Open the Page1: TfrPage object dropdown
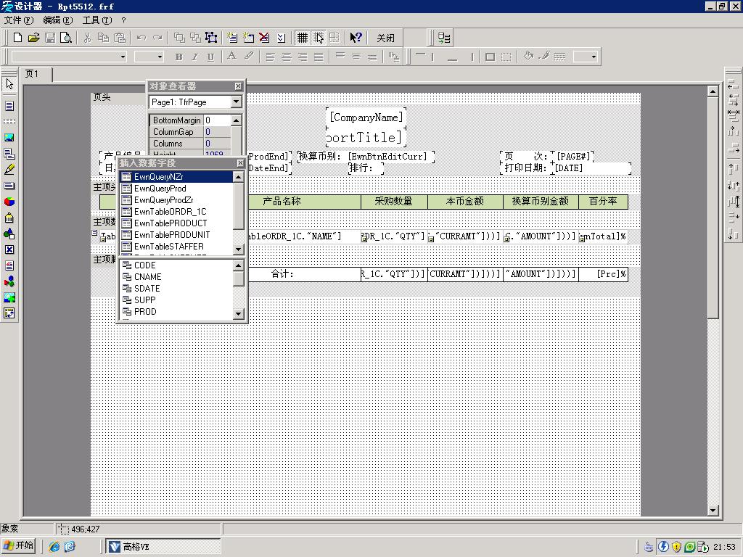743x557 pixels. (x=236, y=102)
